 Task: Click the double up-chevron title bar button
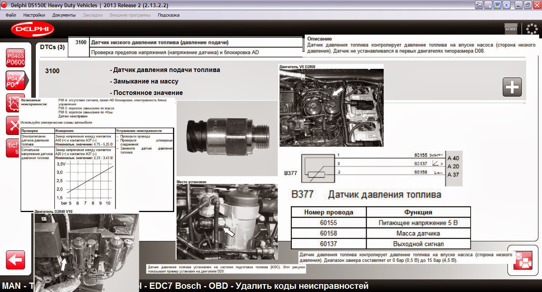506,5
